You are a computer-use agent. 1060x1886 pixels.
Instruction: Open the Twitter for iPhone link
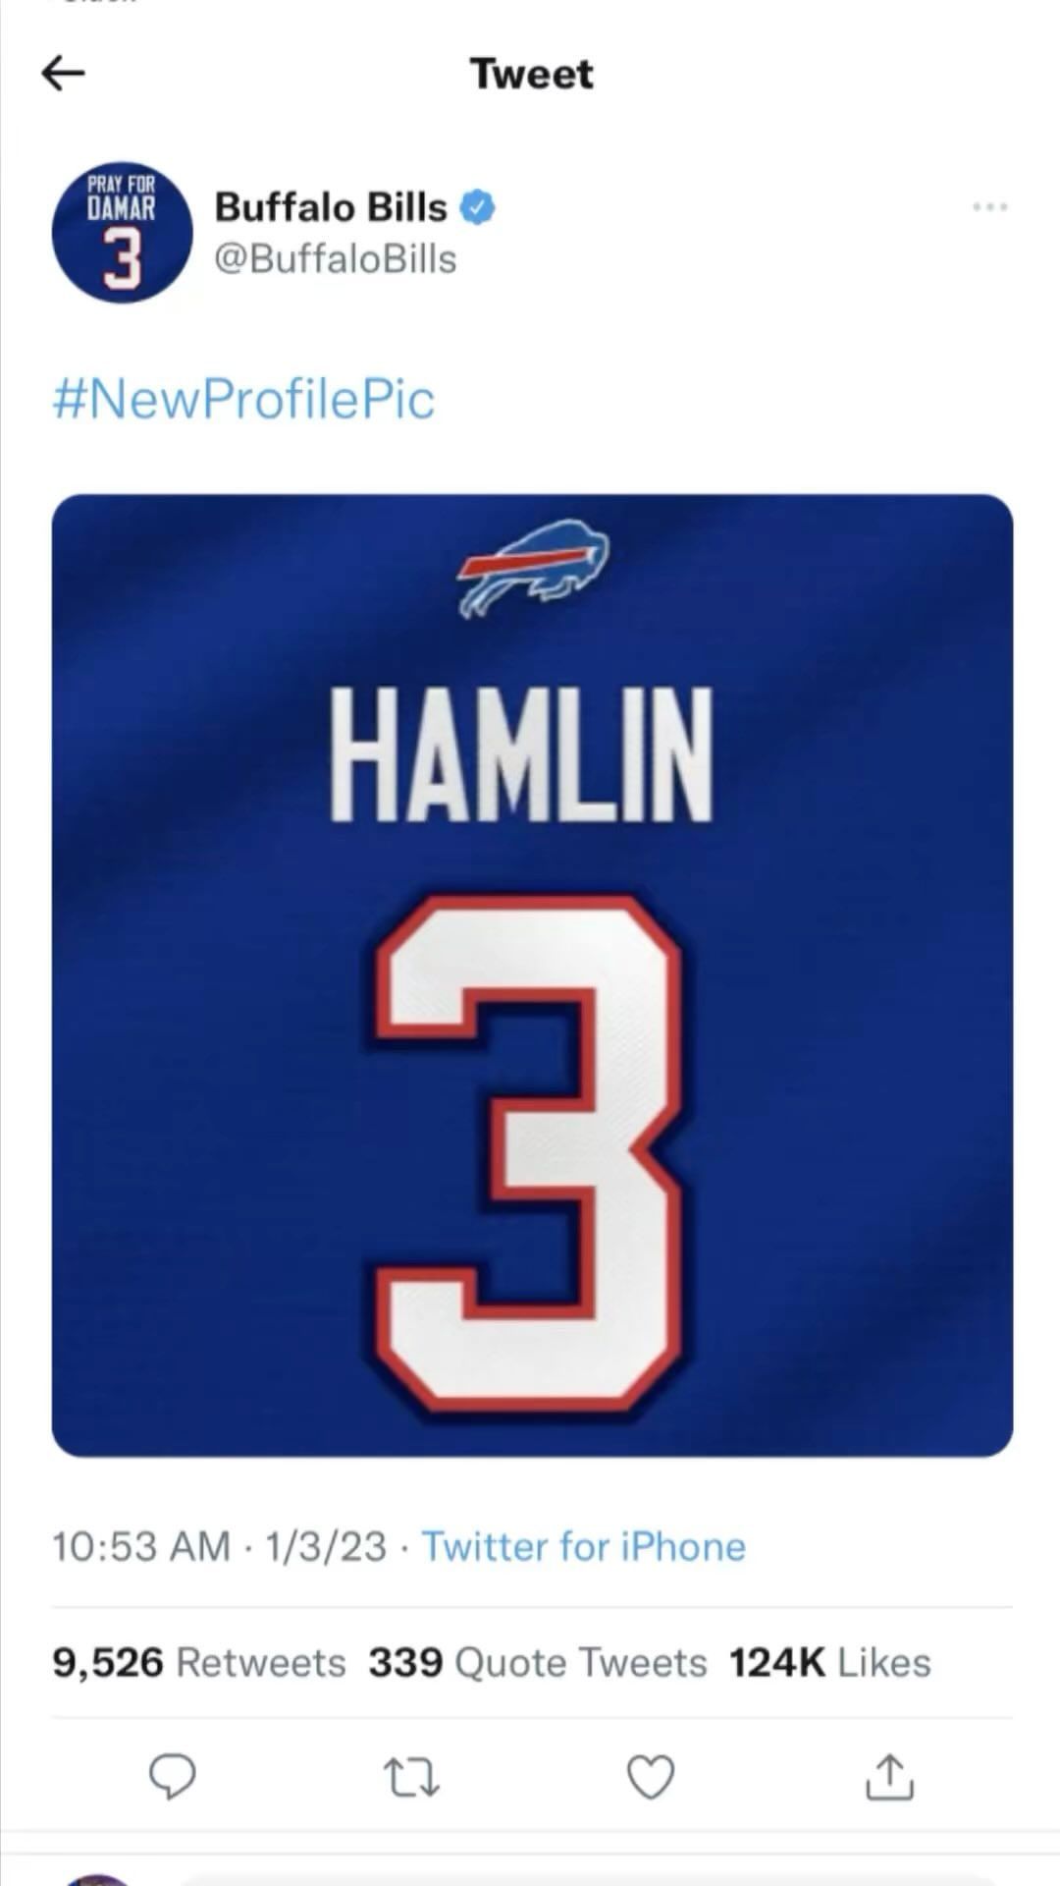(x=584, y=1546)
